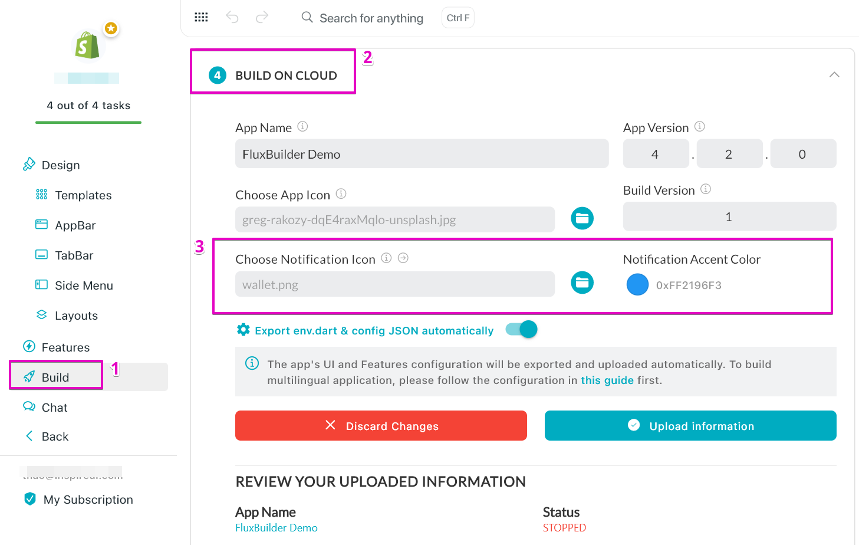Click the Shopify logo icon
Screen dimensions: 859x545
point(88,45)
